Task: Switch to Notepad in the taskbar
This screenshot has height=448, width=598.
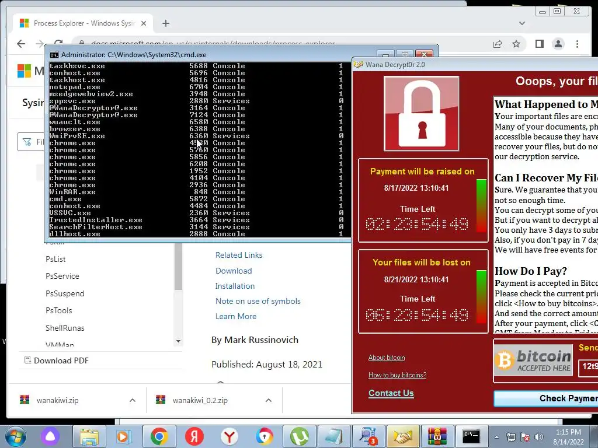Action: (x=335, y=436)
